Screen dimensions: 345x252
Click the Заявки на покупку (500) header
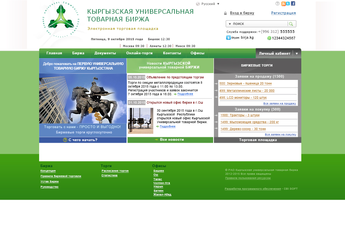tap(258, 109)
